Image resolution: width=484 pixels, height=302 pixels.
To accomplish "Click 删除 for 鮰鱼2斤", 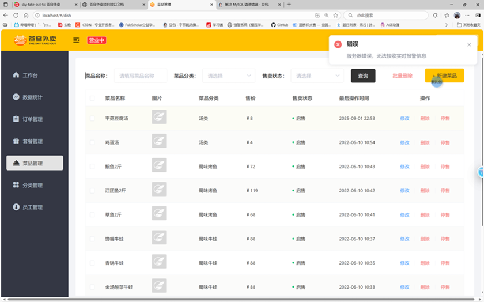I will click(x=425, y=167).
